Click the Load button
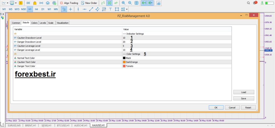 point(244,92)
